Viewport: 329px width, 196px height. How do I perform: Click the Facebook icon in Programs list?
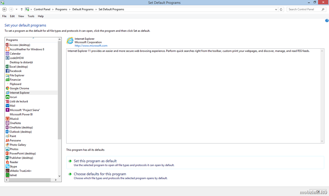7,71
